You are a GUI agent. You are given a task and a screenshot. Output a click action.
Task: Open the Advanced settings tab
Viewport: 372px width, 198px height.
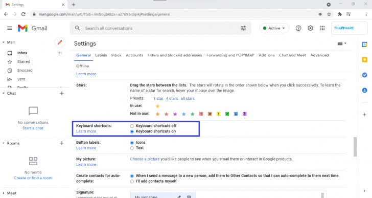[319, 55]
